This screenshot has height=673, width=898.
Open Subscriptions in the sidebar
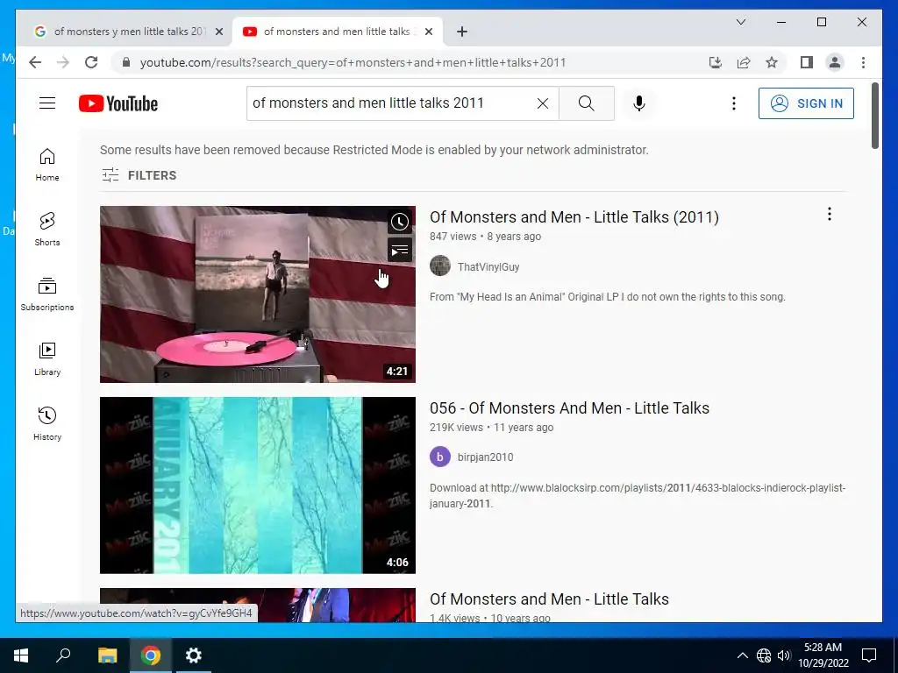pos(47,294)
